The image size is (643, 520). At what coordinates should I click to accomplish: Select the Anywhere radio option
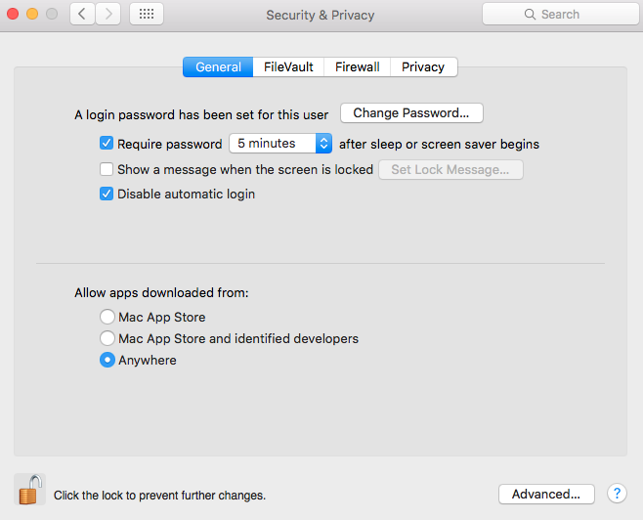click(x=107, y=360)
